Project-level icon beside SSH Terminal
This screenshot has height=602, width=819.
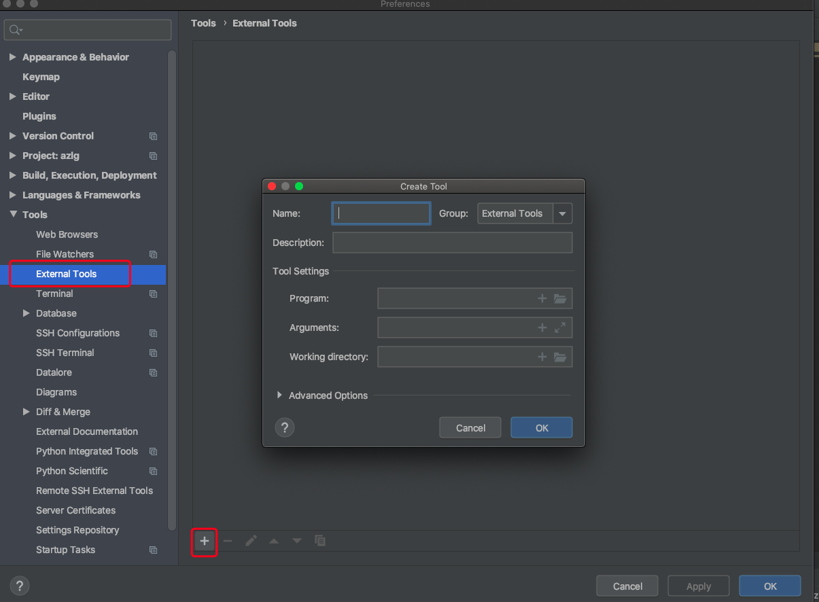[x=153, y=353]
